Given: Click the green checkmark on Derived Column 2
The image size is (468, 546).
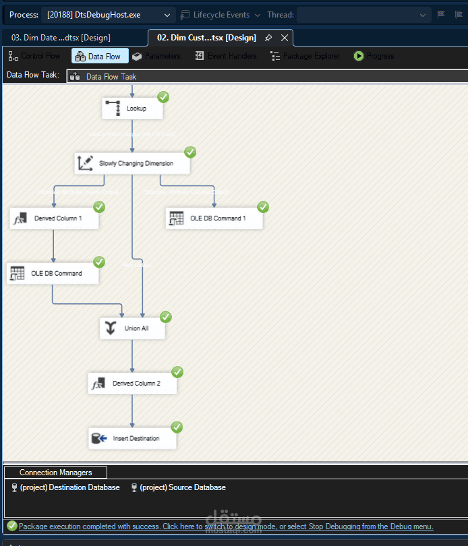Looking at the screenshot, I should tap(177, 372).
